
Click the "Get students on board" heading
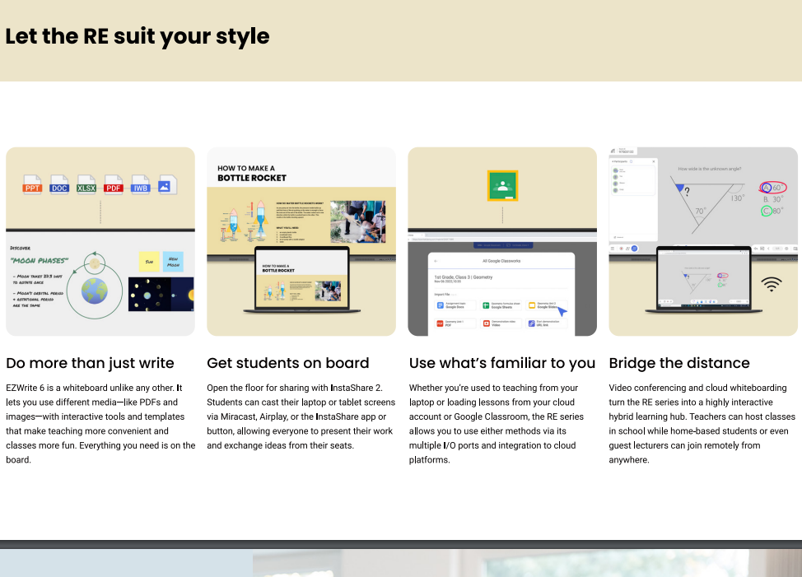[x=287, y=363]
